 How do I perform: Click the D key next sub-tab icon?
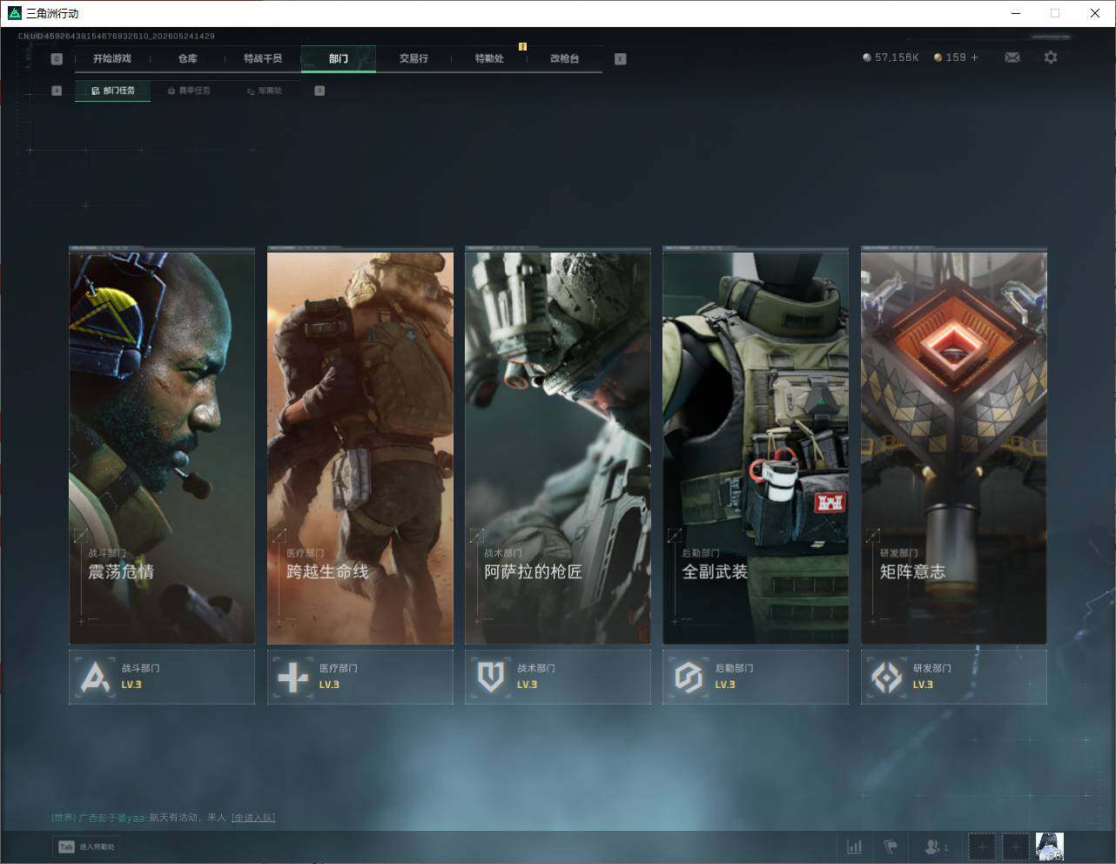pos(319,91)
